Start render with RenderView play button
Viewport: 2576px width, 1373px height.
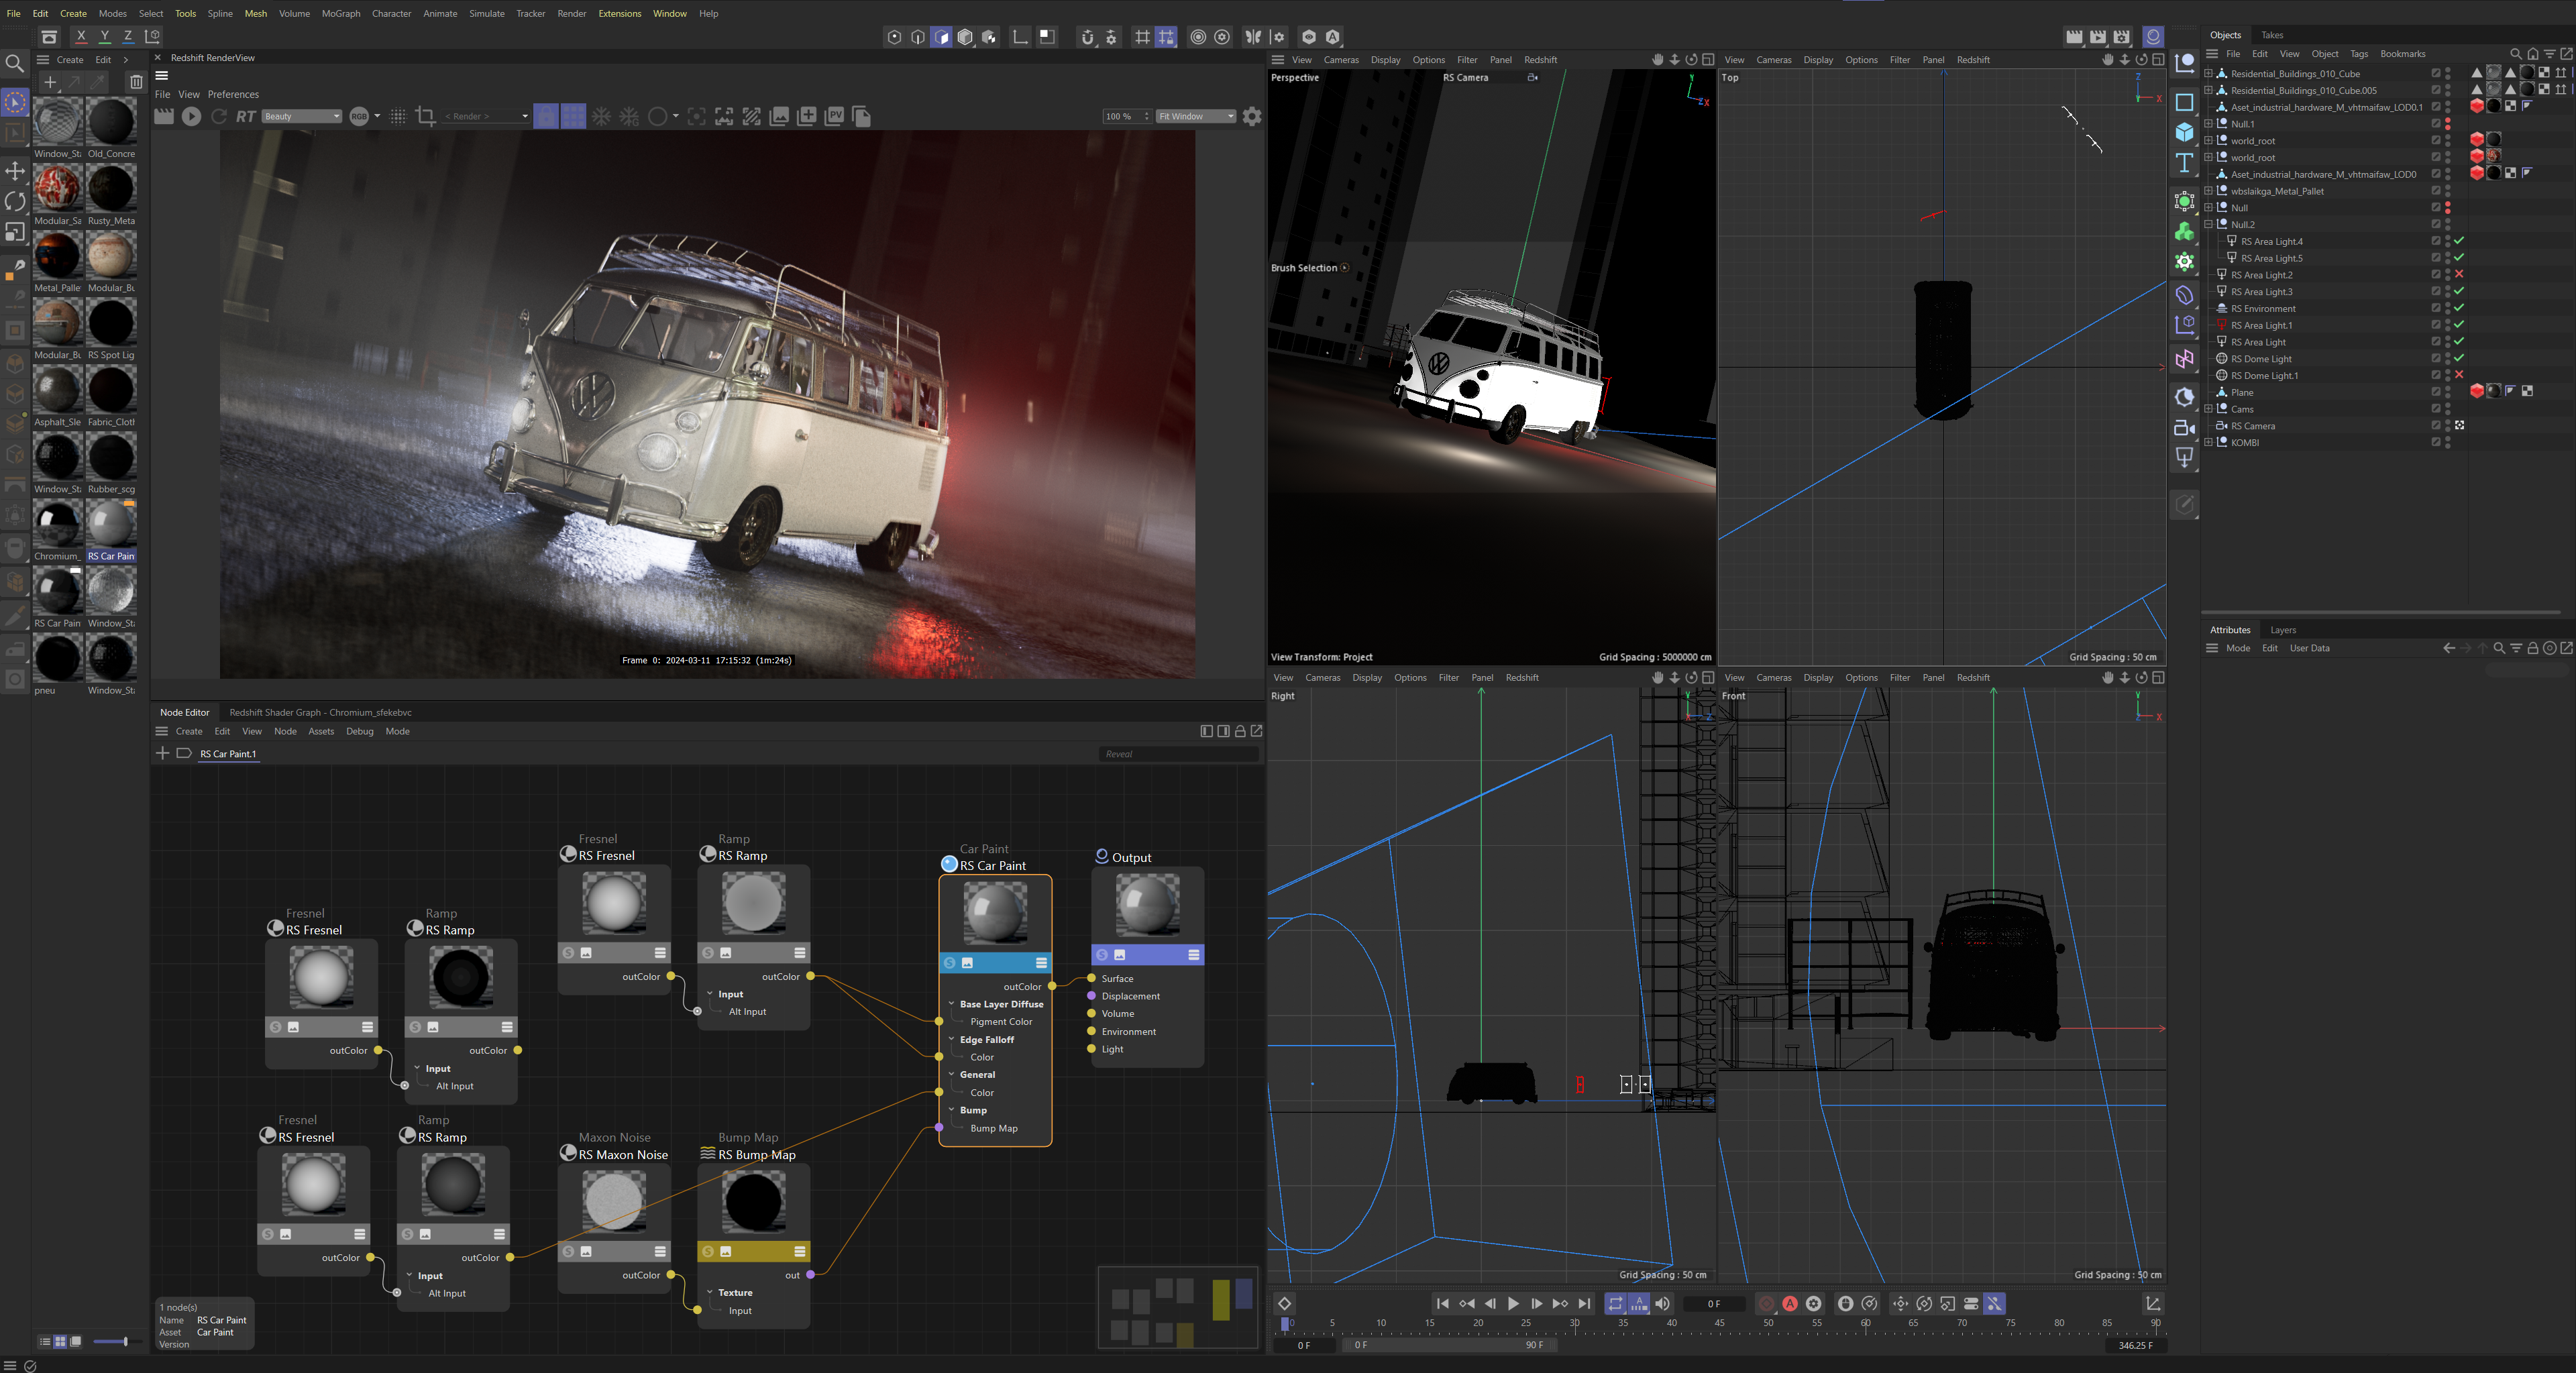pyautogui.click(x=191, y=117)
